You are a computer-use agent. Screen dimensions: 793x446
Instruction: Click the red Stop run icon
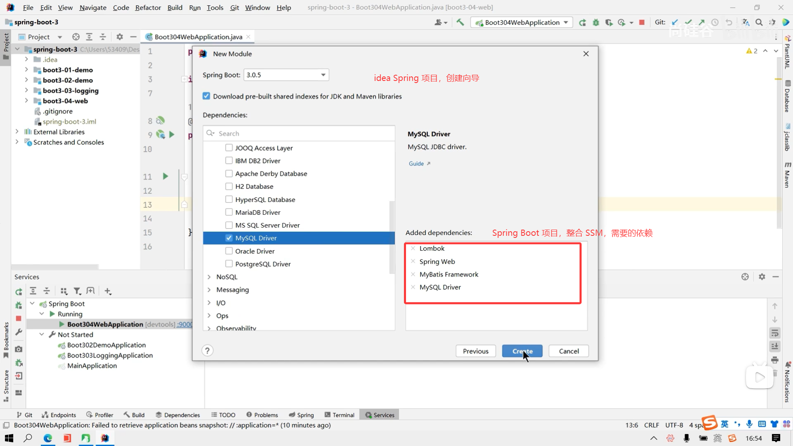[x=641, y=22]
